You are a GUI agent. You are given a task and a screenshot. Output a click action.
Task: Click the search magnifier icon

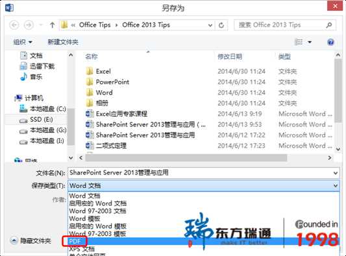328,25
